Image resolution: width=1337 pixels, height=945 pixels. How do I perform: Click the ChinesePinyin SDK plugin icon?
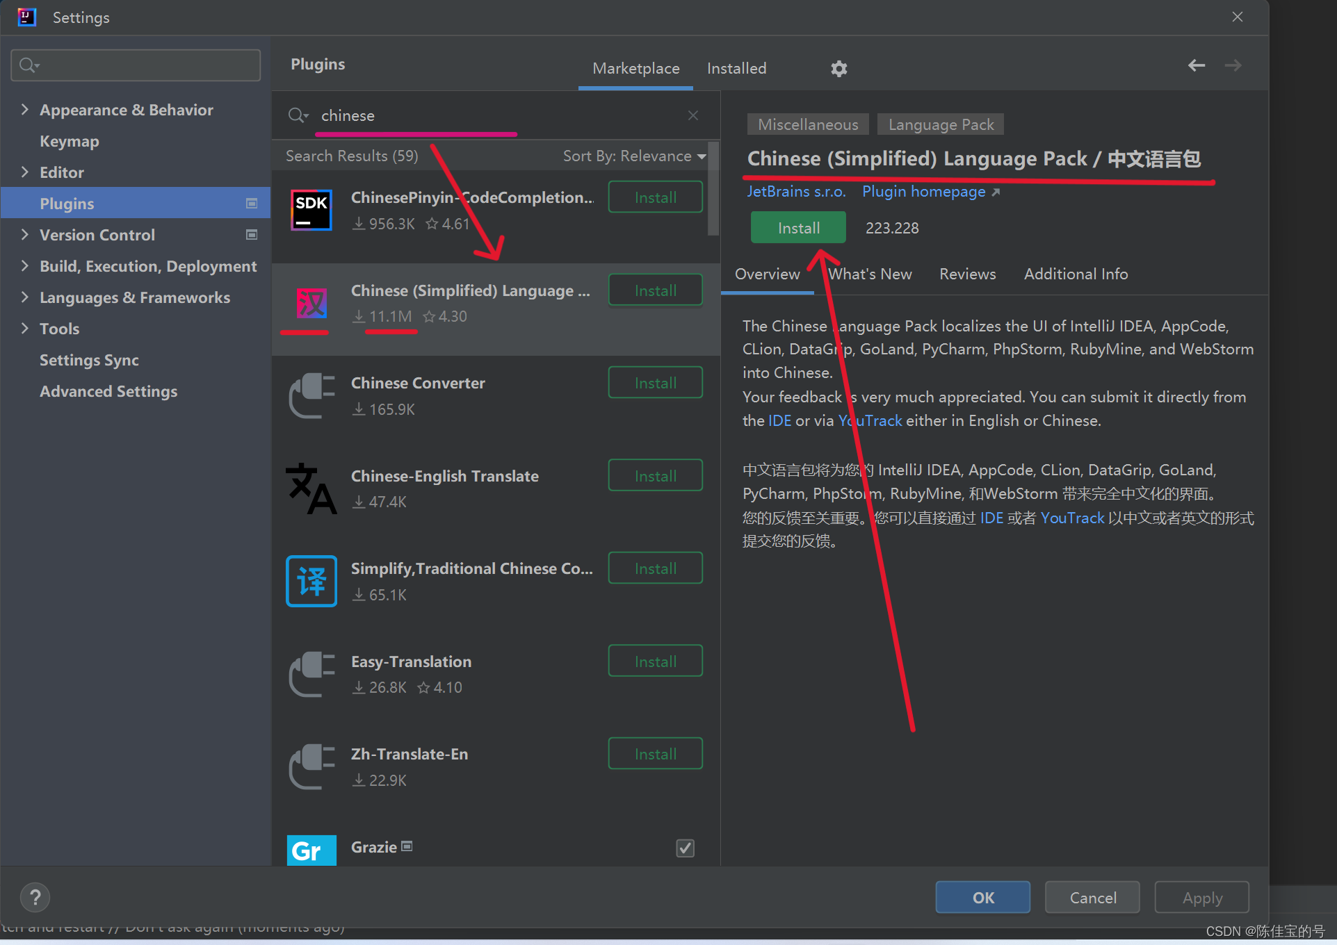[x=311, y=210]
